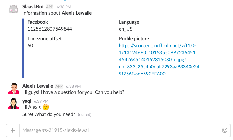Click the APP badge next to SlaaskBot
Screen dimensions: 233x140
point(50,7)
